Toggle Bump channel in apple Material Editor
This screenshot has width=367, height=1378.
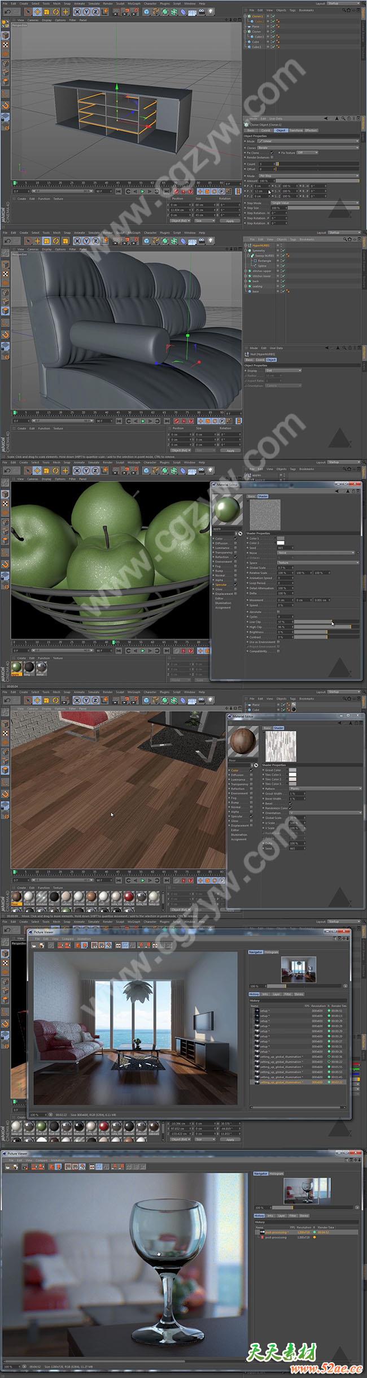click(x=235, y=571)
